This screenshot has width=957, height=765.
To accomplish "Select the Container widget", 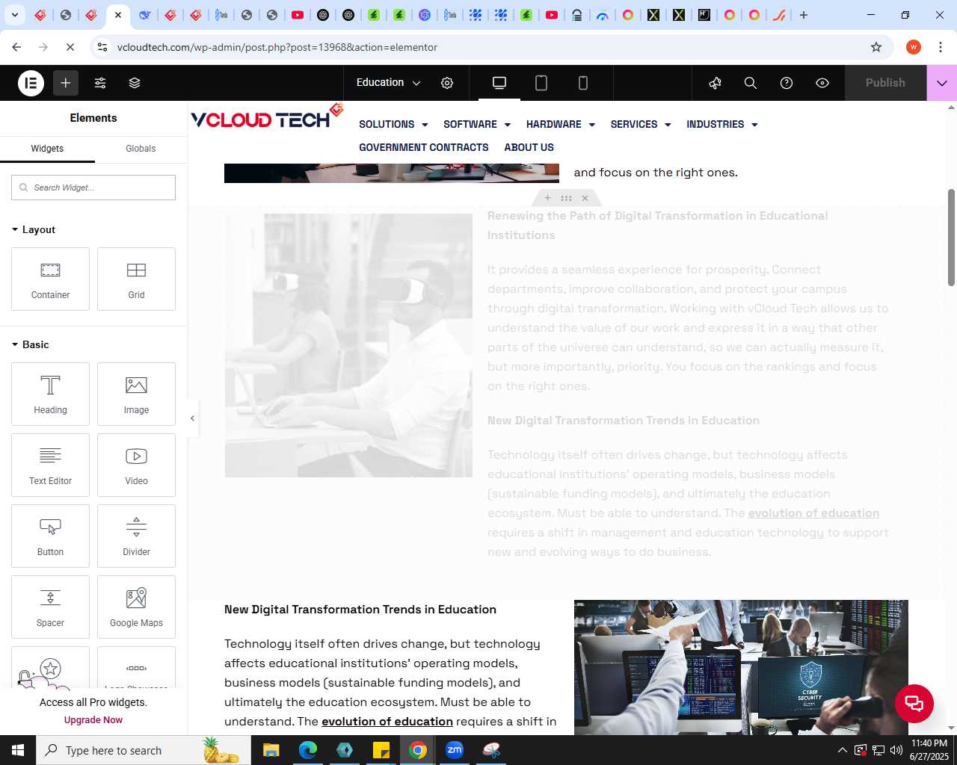I will 50,279.
